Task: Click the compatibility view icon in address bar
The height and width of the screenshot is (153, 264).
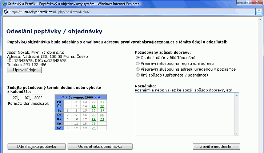Action: (259, 12)
